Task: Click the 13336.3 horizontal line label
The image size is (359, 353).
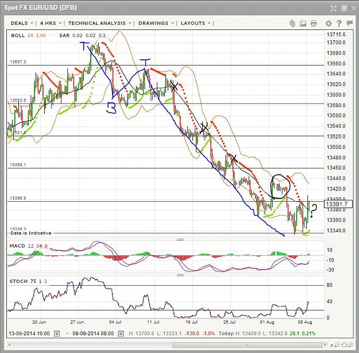Action: tap(18, 229)
